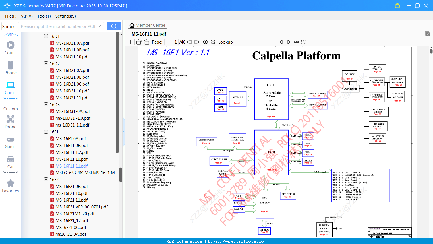
Task: Click the Shrink button
Action: pyautogui.click(x=9, y=26)
